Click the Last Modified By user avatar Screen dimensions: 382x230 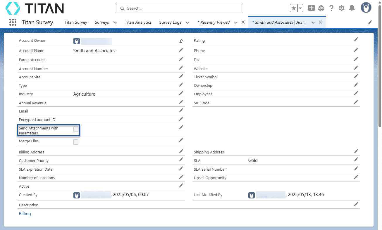(x=252, y=195)
